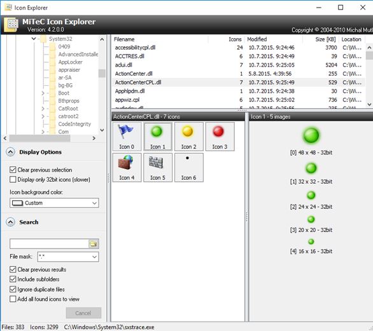Select appwiz.cpl in file list
This screenshot has width=373, height=331.
coord(239,100)
